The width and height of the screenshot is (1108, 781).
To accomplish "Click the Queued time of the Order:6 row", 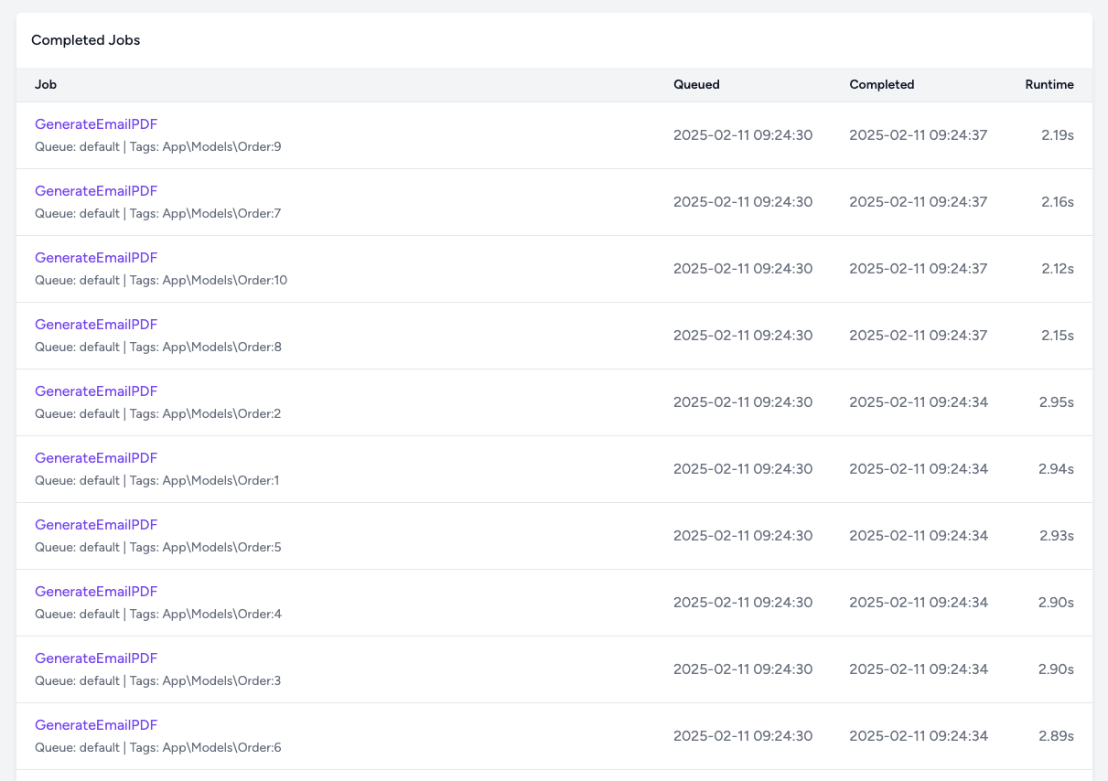I will coord(743,736).
